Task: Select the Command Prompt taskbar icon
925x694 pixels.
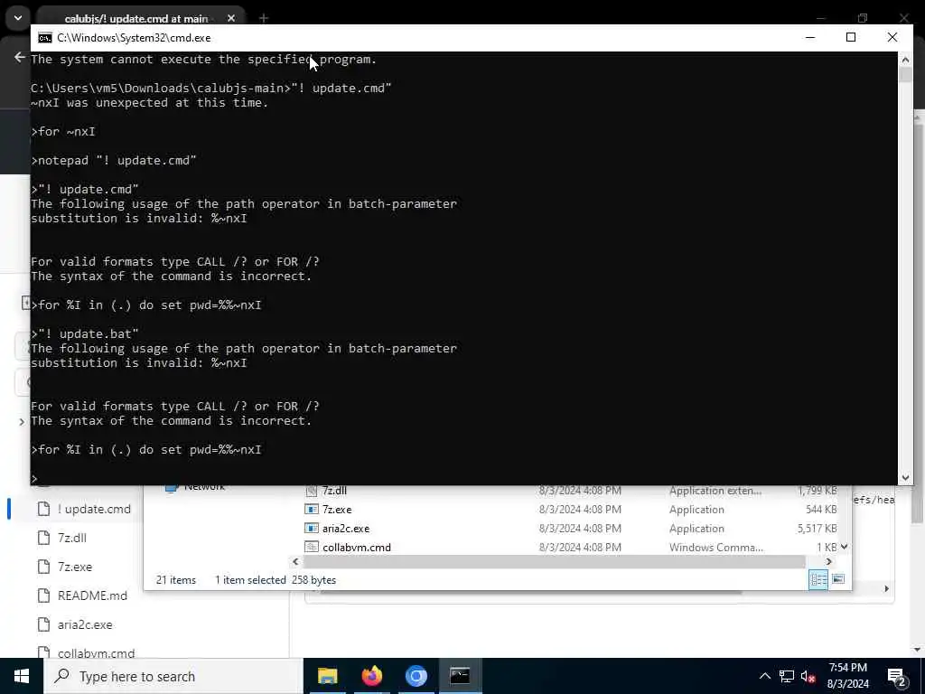Action: tap(460, 676)
